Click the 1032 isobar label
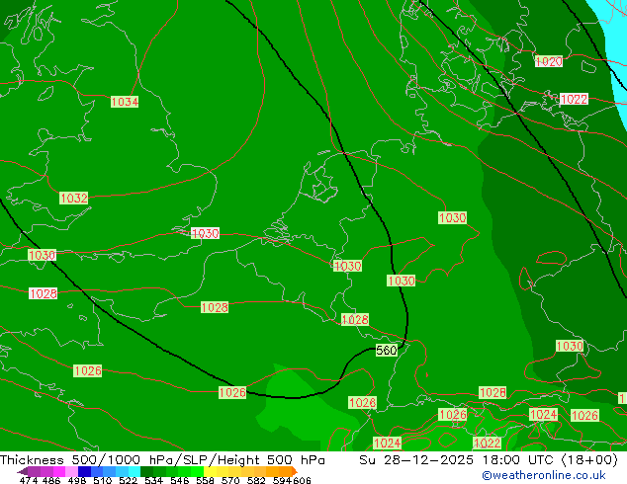The height and width of the screenshot is (484, 627). [x=73, y=199]
